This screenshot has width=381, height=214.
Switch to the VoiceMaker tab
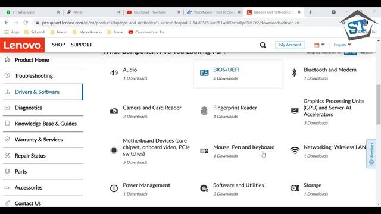point(213,12)
